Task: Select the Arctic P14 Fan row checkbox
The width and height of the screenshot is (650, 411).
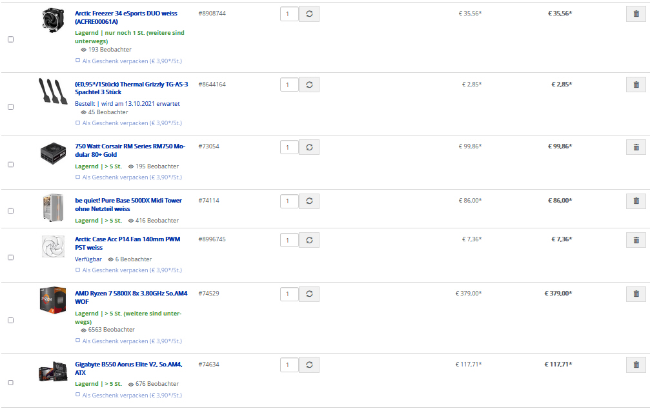Action: (x=11, y=257)
